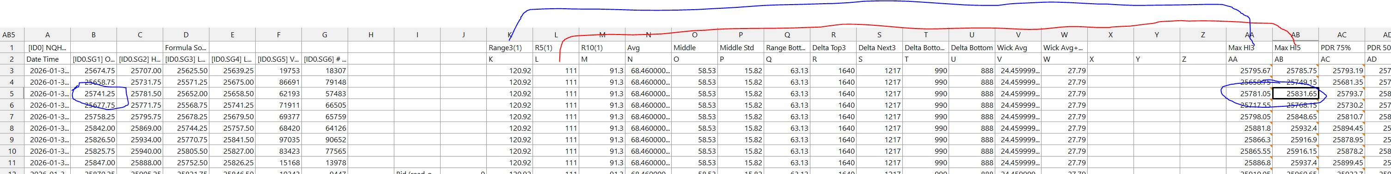Click the cell with value 18307
The width and height of the screenshot is (1391, 174).
tap(325, 70)
